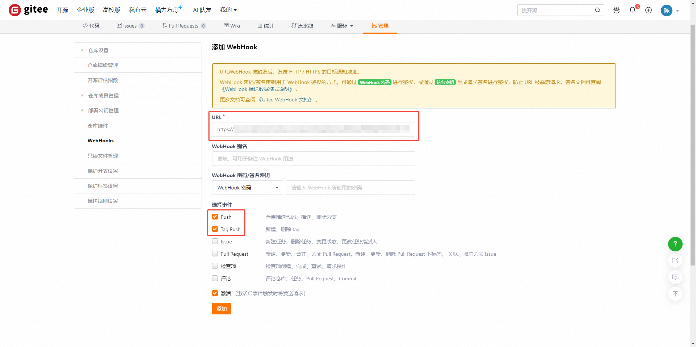Open the user avatar menu
The image size is (696, 347).
point(667,11)
